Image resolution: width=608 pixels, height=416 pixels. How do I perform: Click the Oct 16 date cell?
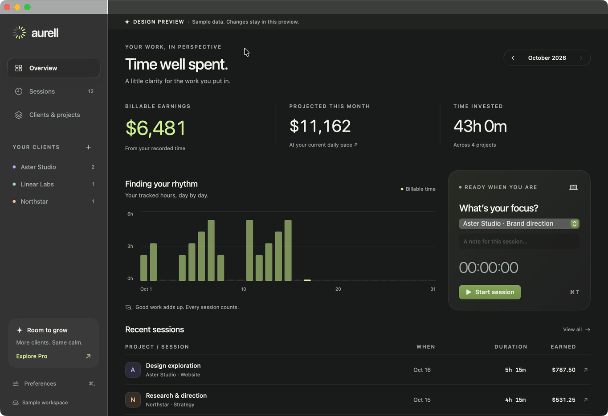[422, 370]
